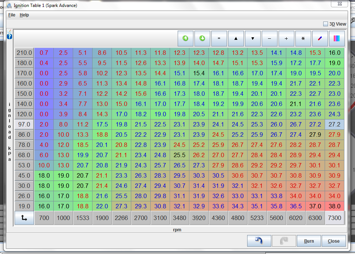Image resolution: width=355 pixels, height=254 pixels.
Task: Click the color gradient toolbar button
Action: point(337,38)
